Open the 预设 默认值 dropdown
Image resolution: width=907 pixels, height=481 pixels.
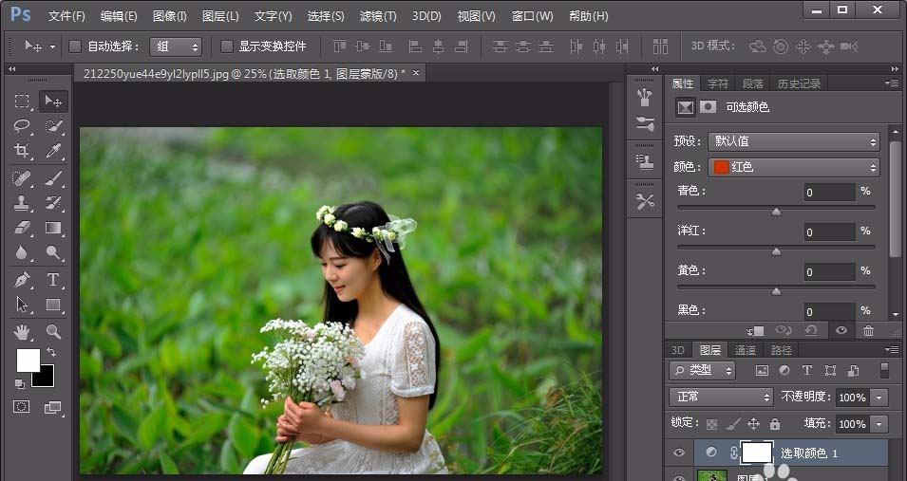click(794, 141)
